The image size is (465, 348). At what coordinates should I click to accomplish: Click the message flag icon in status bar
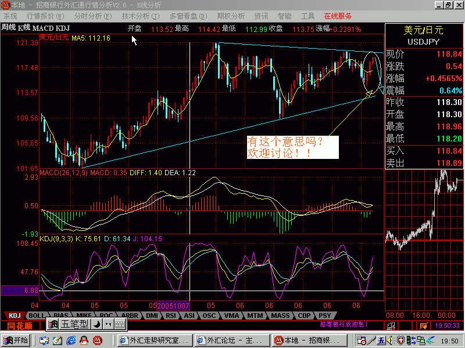(x=424, y=326)
